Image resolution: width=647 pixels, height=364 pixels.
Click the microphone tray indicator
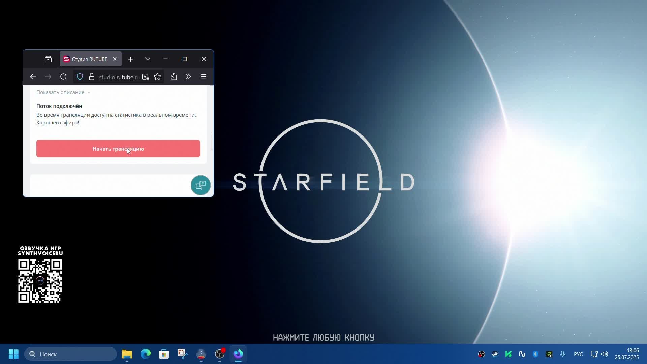(x=562, y=354)
